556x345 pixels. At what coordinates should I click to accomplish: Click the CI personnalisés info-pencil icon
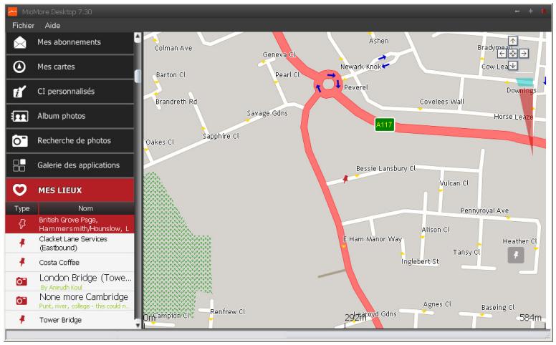19,92
